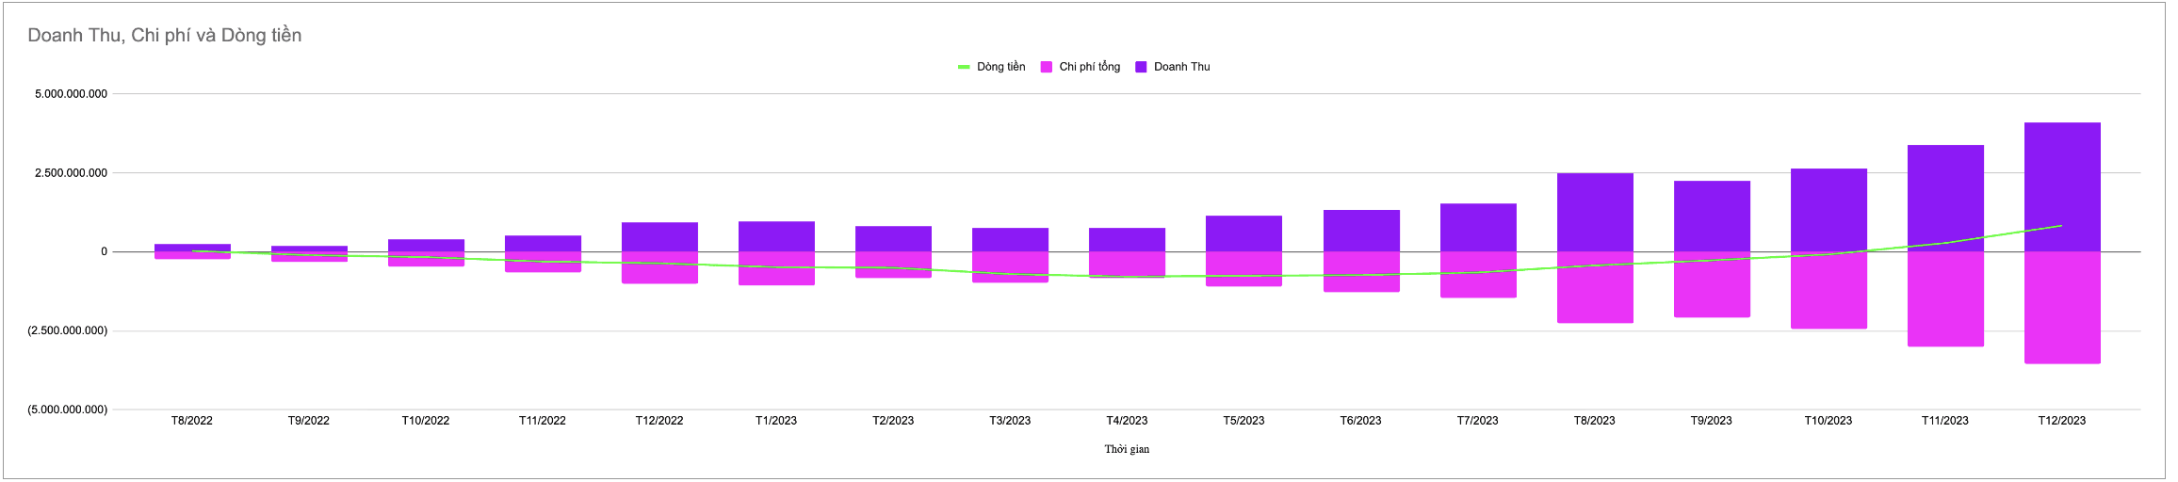Click the T9/2022 axis label
This screenshot has height=482, width=2178.
[x=309, y=421]
